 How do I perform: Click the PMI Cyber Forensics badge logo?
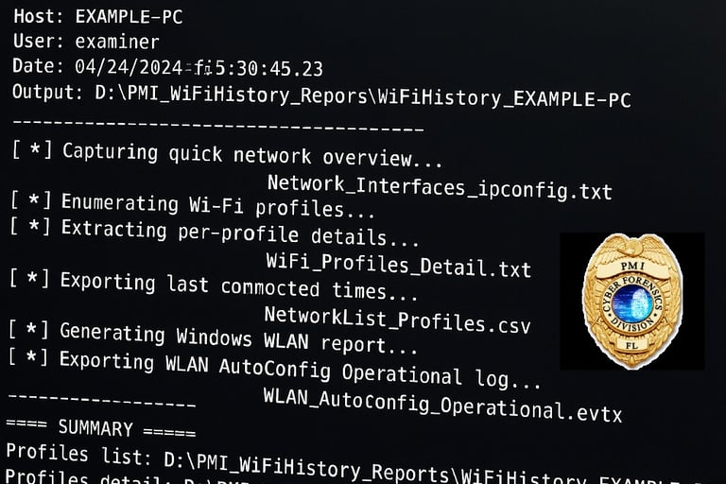[x=632, y=301]
